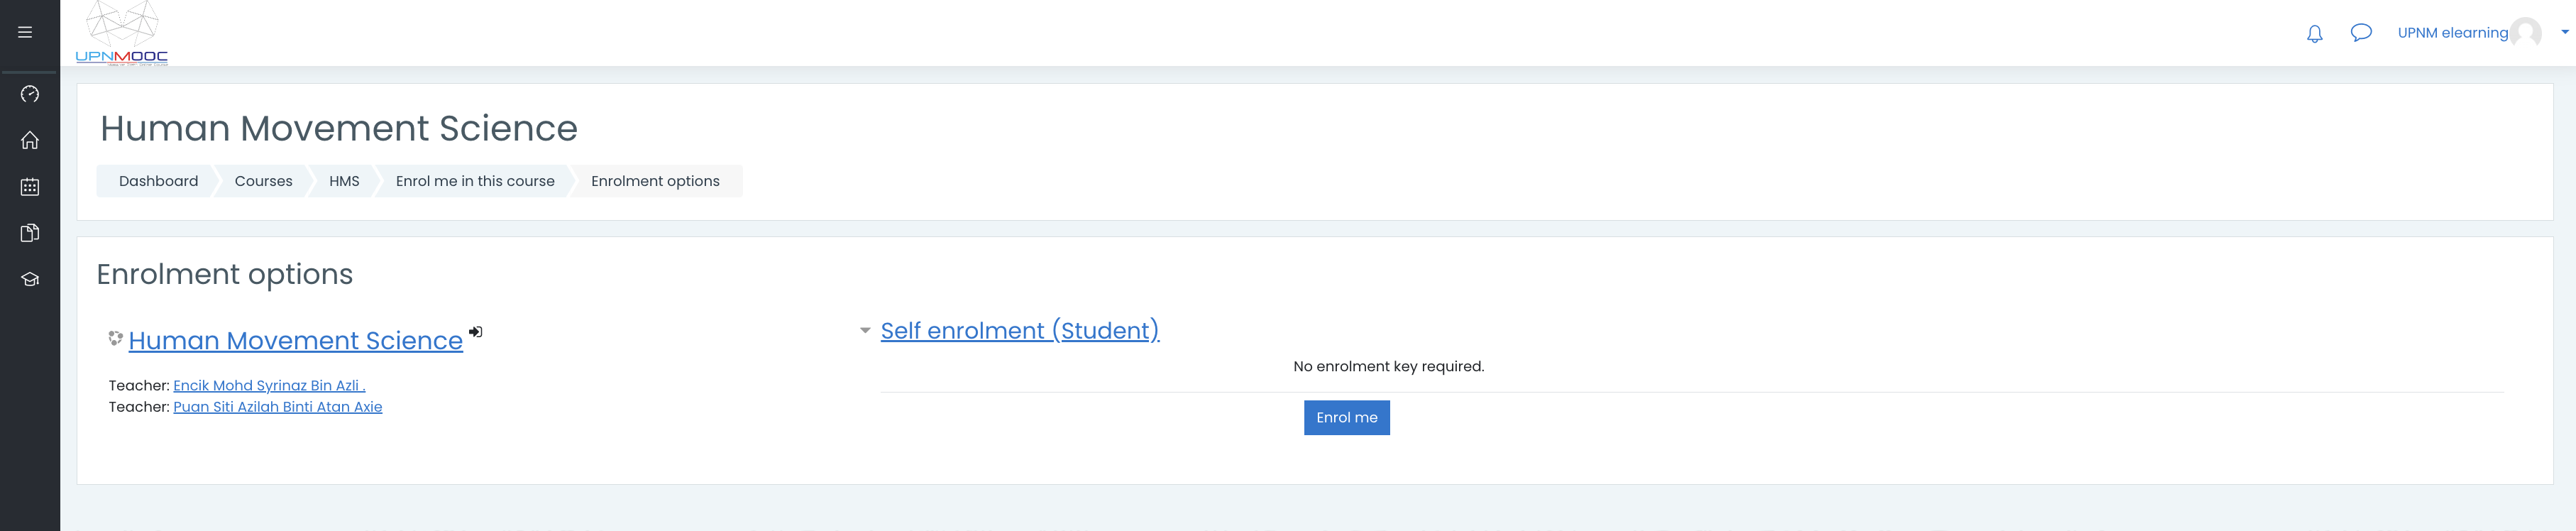2576x531 pixels.
Task: Select Courses in the breadcrumb
Action: pyautogui.click(x=263, y=181)
